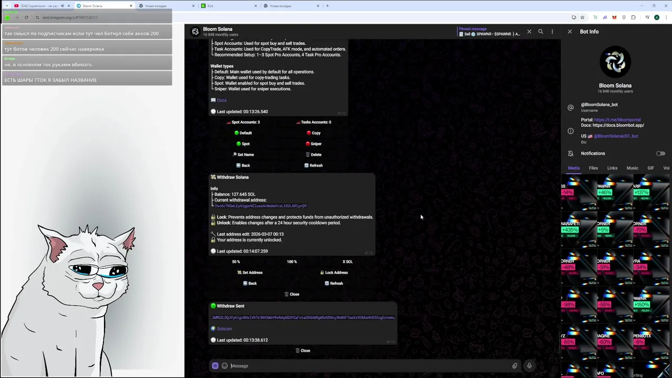Click the Set Name button

pos(243,154)
